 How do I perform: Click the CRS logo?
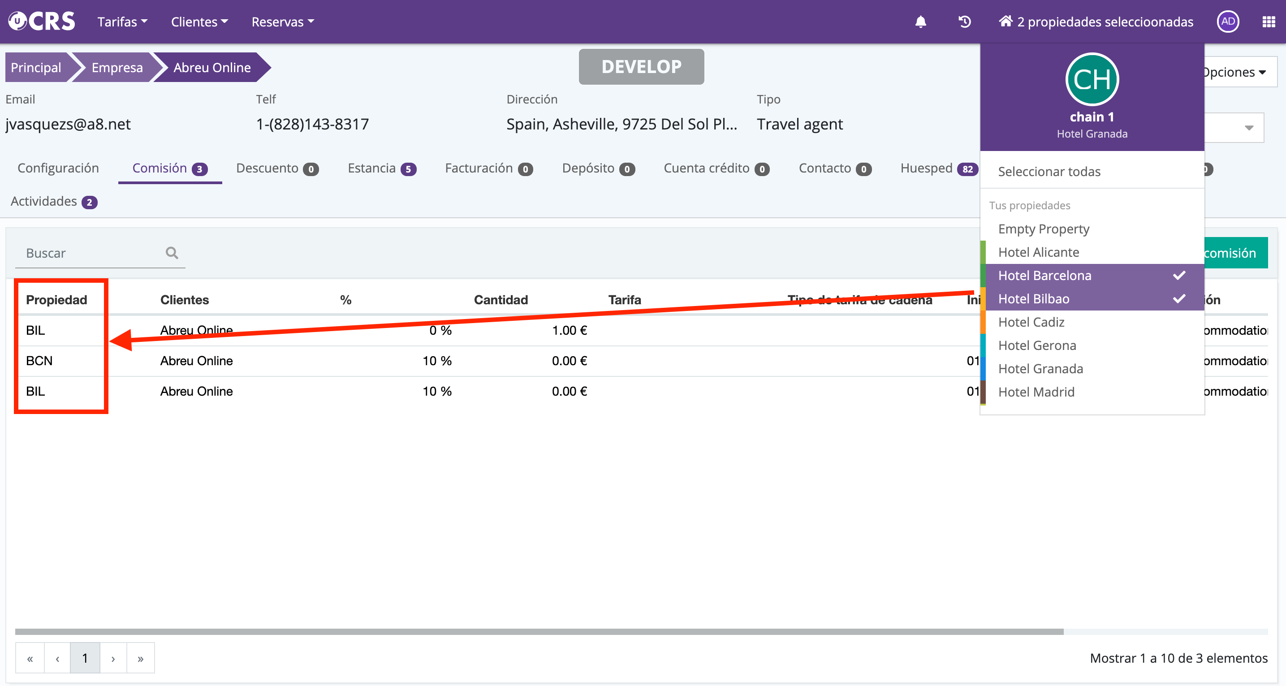(x=42, y=22)
